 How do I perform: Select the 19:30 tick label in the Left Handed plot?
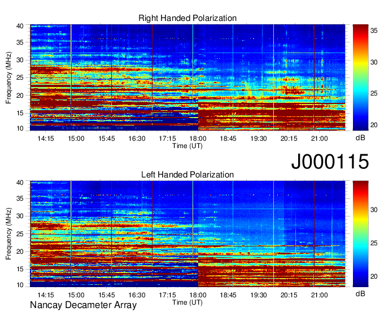tap(259, 294)
